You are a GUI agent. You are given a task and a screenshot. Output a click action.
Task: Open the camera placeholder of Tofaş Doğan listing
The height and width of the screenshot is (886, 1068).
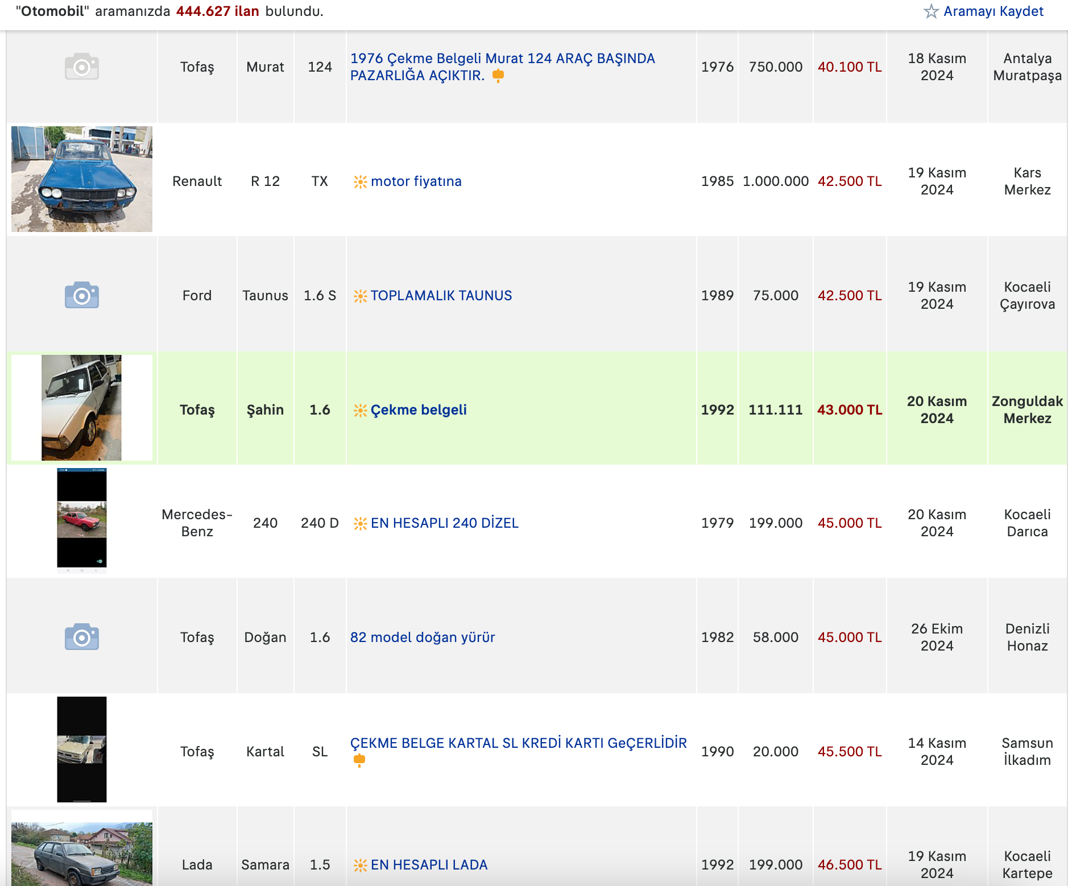[x=82, y=636]
